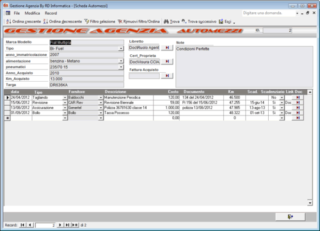
Task: Click the Km_Acquisto field 13.000
Action: [x=86, y=79]
